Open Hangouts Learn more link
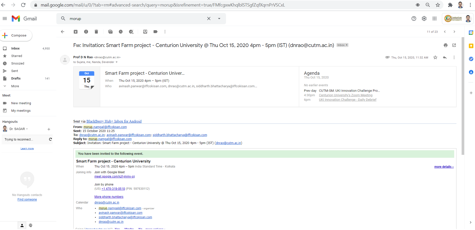The height and width of the screenshot is (230, 475). (x=27, y=148)
